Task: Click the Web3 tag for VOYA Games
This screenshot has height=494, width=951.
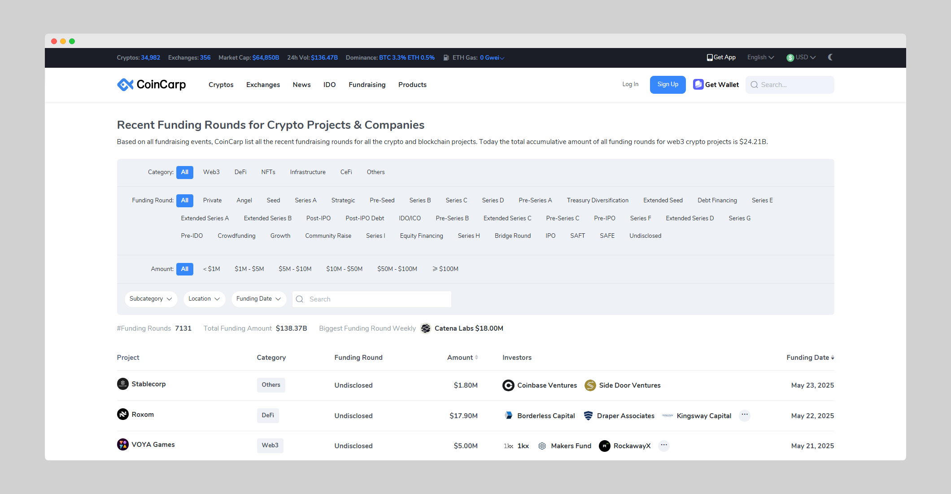Action: coord(270,446)
